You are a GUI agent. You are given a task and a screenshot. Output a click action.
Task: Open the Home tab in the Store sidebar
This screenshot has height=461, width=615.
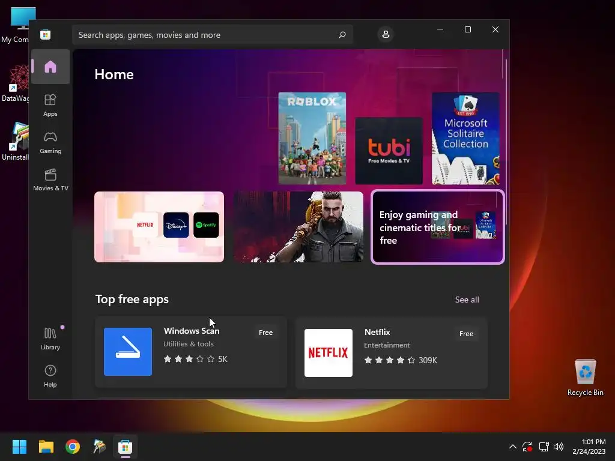click(x=50, y=67)
